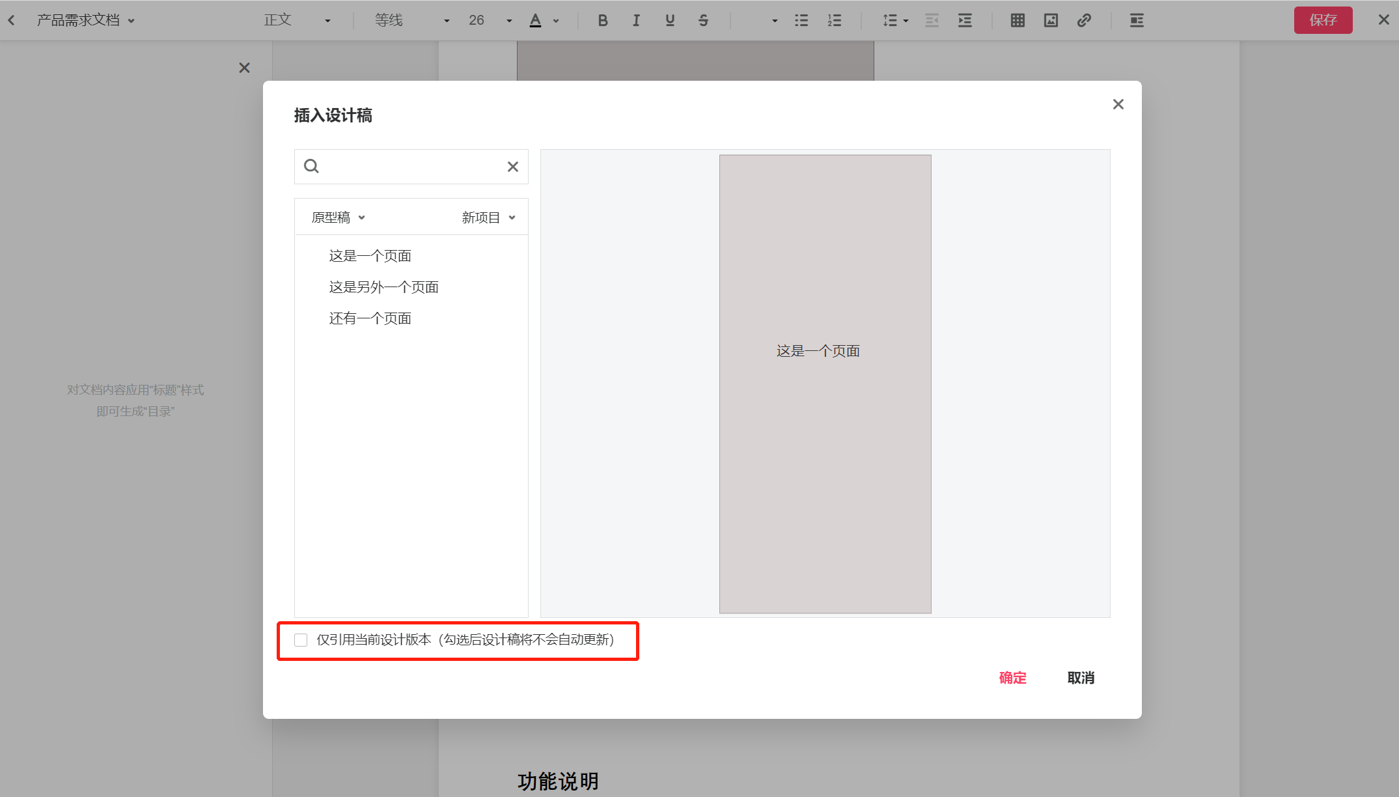Toggle bold formatting in toolbar
Image resolution: width=1399 pixels, height=797 pixels.
(603, 20)
